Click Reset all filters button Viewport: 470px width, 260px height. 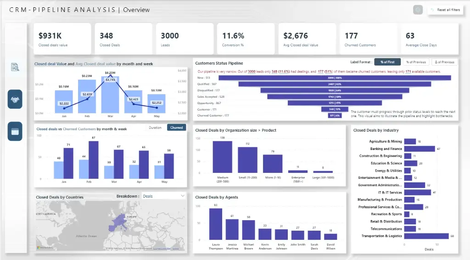445,10
